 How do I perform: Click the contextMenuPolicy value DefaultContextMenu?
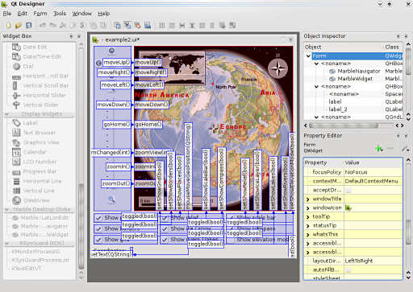pyautogui.click(x=371, y=181)
